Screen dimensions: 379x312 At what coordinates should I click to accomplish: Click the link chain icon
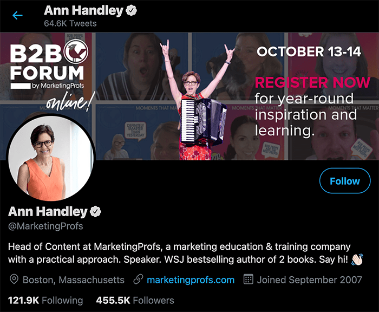click(x=138, y=279)
